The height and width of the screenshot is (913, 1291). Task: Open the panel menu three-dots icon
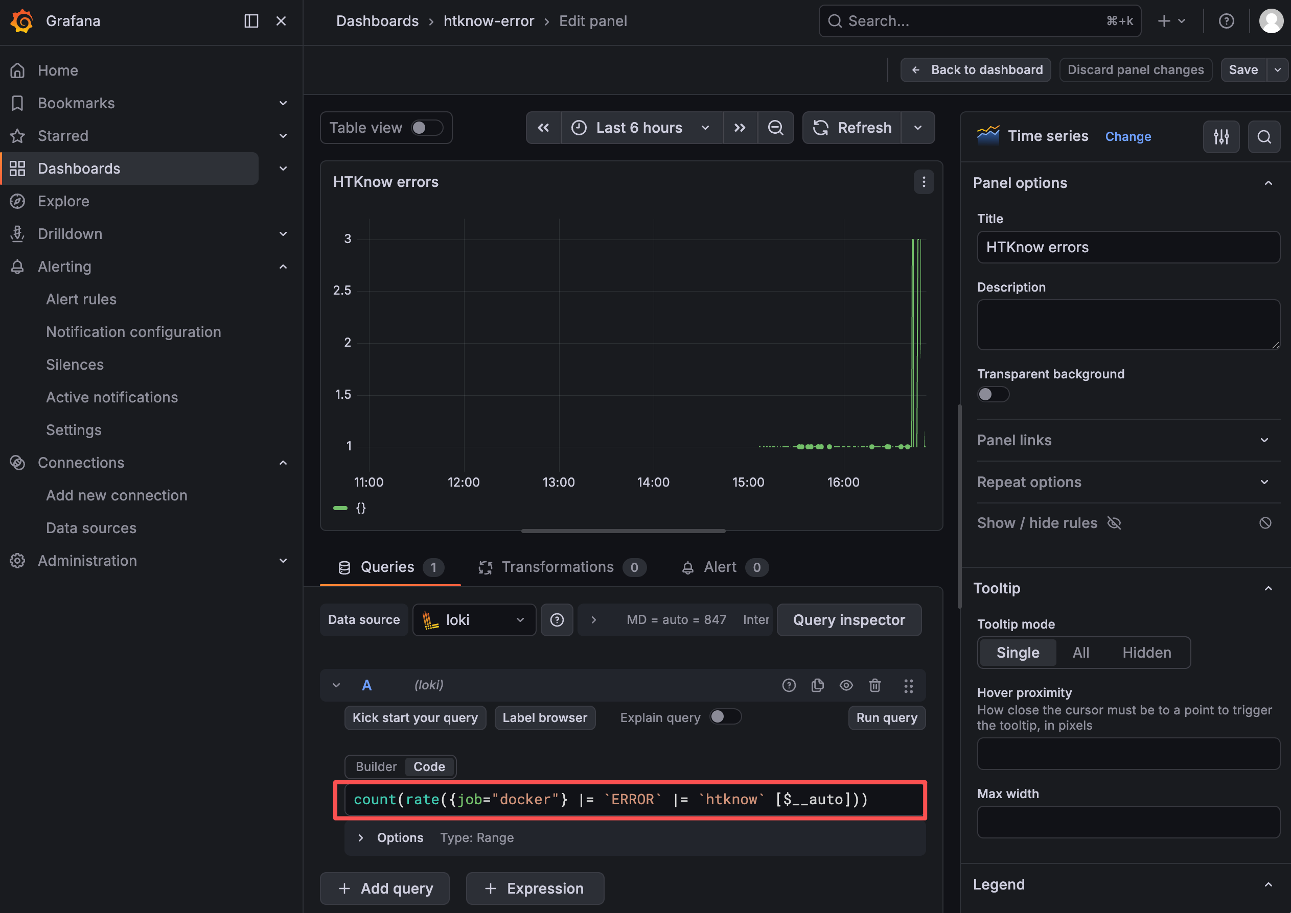[x=923, y=182]
